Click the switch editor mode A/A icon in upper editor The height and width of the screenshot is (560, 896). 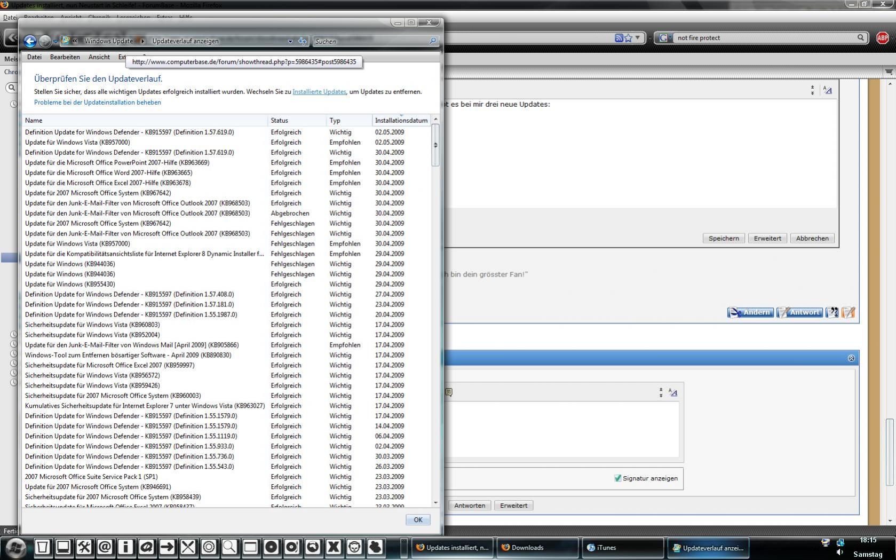[828, 90]
